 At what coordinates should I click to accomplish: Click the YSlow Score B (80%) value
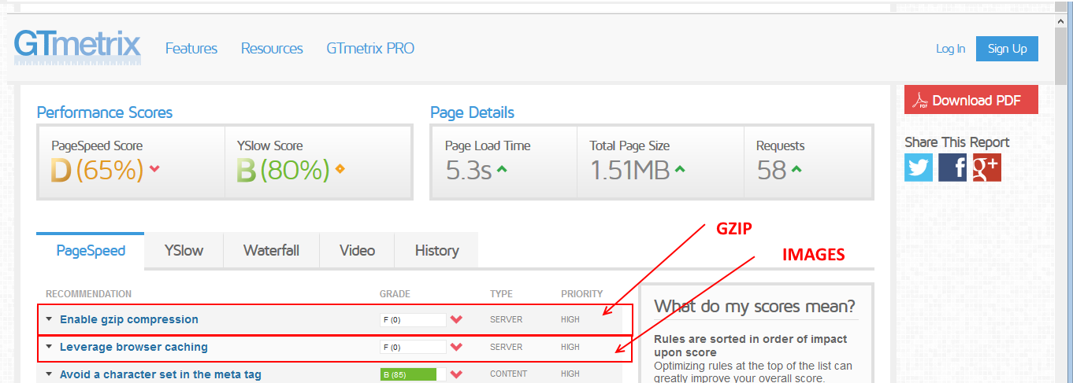(x=283, y=170)
